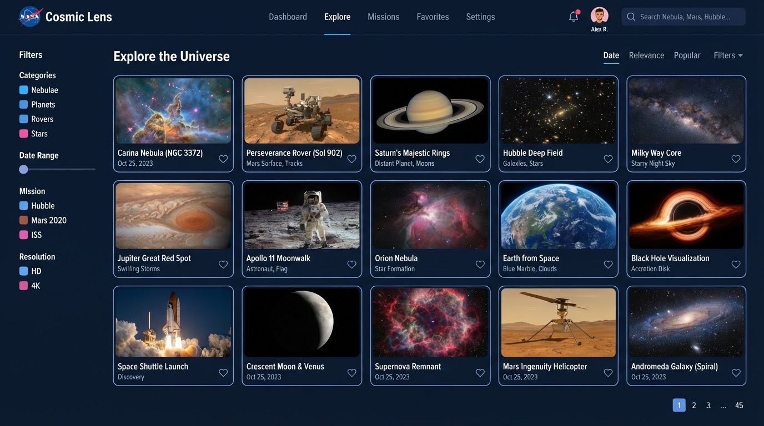Open Alex R. profile avatar
Viewport: 764px width, 426px height.
pos(600,15)
